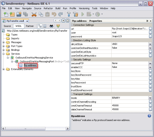Expand the Port Types folder node
The image size is (154, 137).
(4, 46)
